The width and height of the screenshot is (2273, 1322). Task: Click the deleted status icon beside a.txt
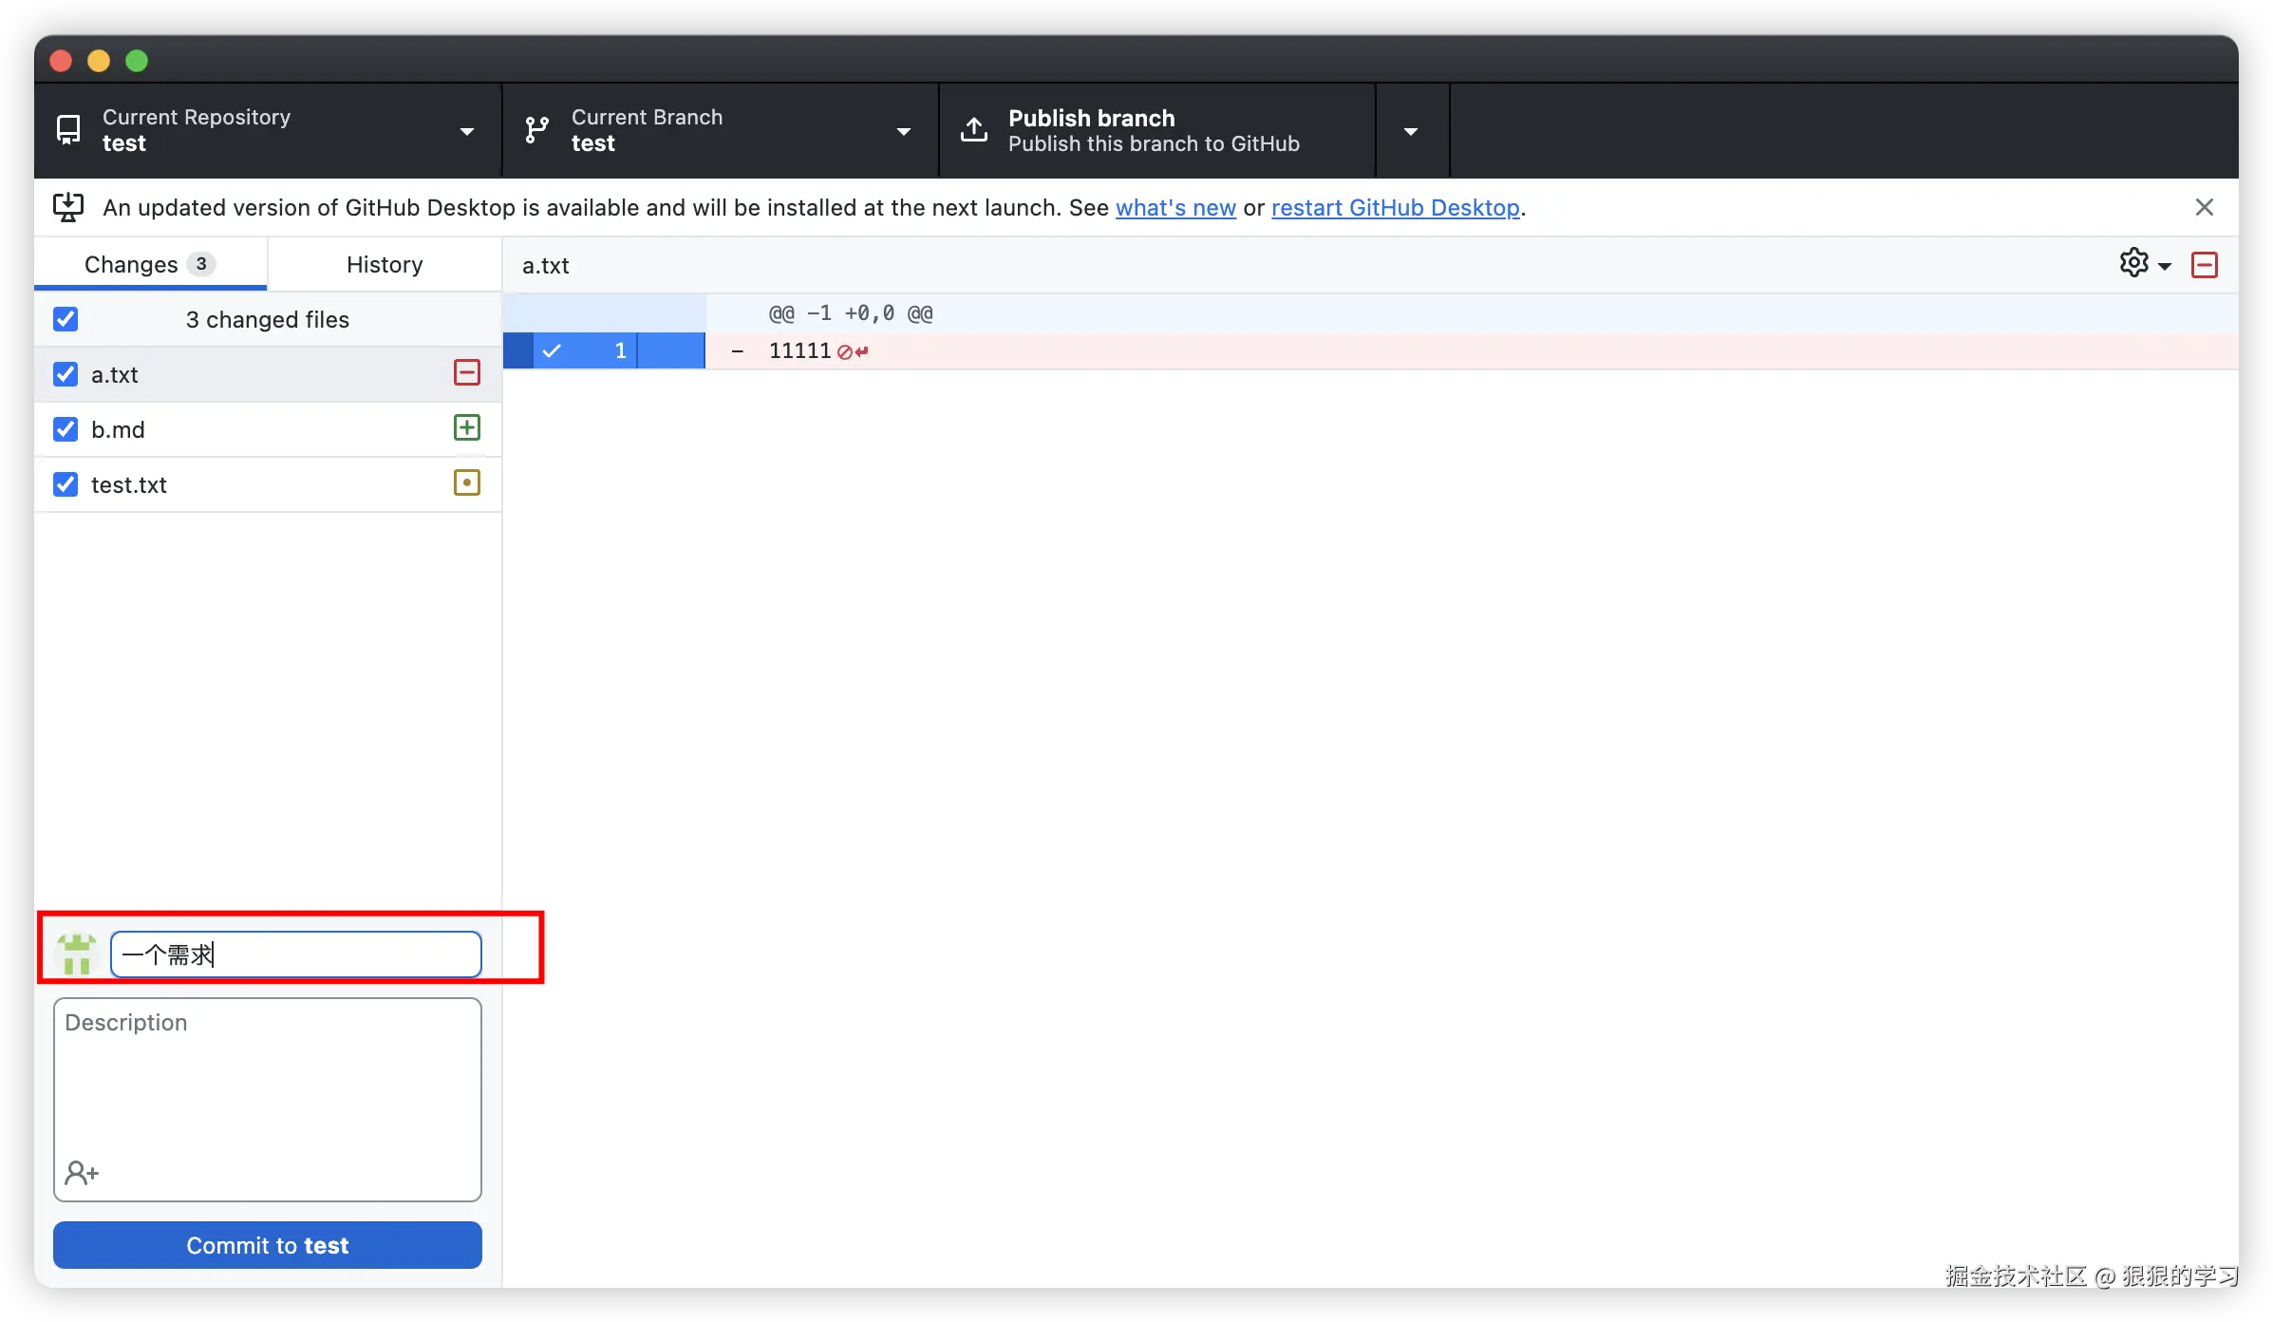[x=466, y=372]
